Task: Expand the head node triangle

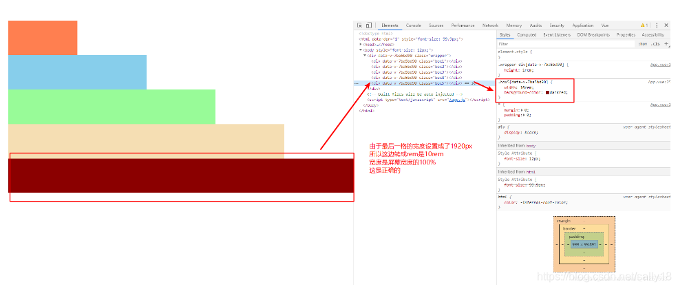Action: coord(361,44)
